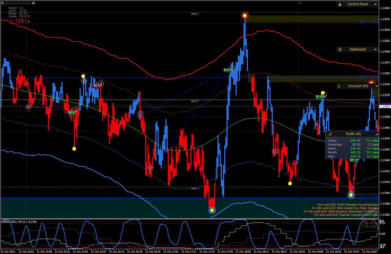The width and height of the screenshot is (391, 254).
Task: Click the PVT pivot level label
Action: click(x=195, y=102)
